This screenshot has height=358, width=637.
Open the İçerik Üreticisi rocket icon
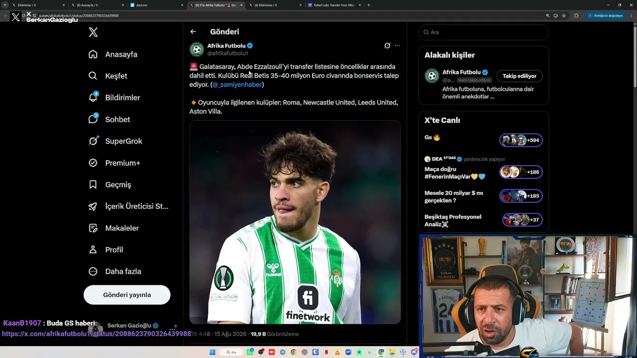[x=93, y=206]
